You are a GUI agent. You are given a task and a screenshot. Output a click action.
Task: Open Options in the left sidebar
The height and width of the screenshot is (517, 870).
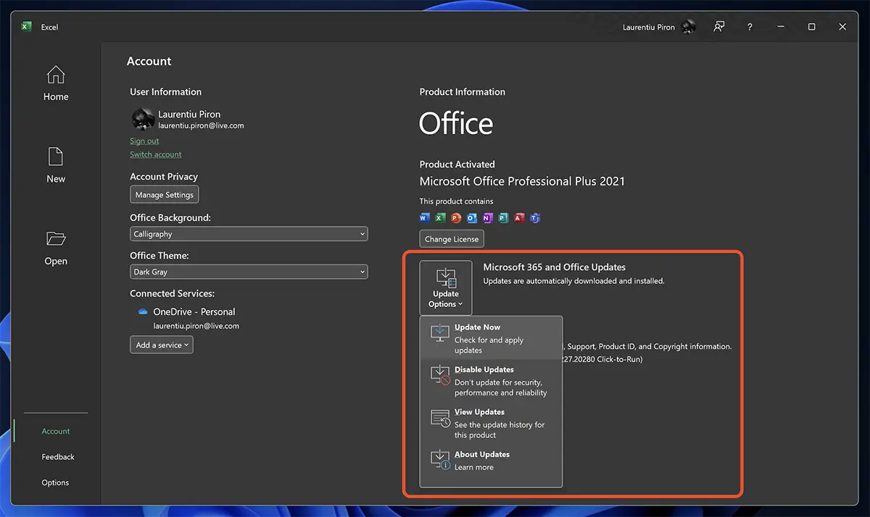coord(55,482)
